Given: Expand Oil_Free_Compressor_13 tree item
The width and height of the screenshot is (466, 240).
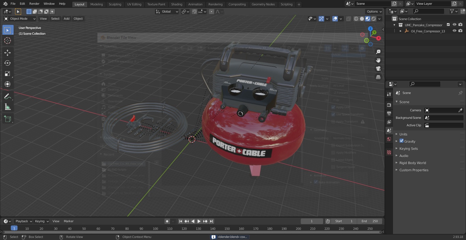Looking at the screenshot, I should (x=401, y=31).
